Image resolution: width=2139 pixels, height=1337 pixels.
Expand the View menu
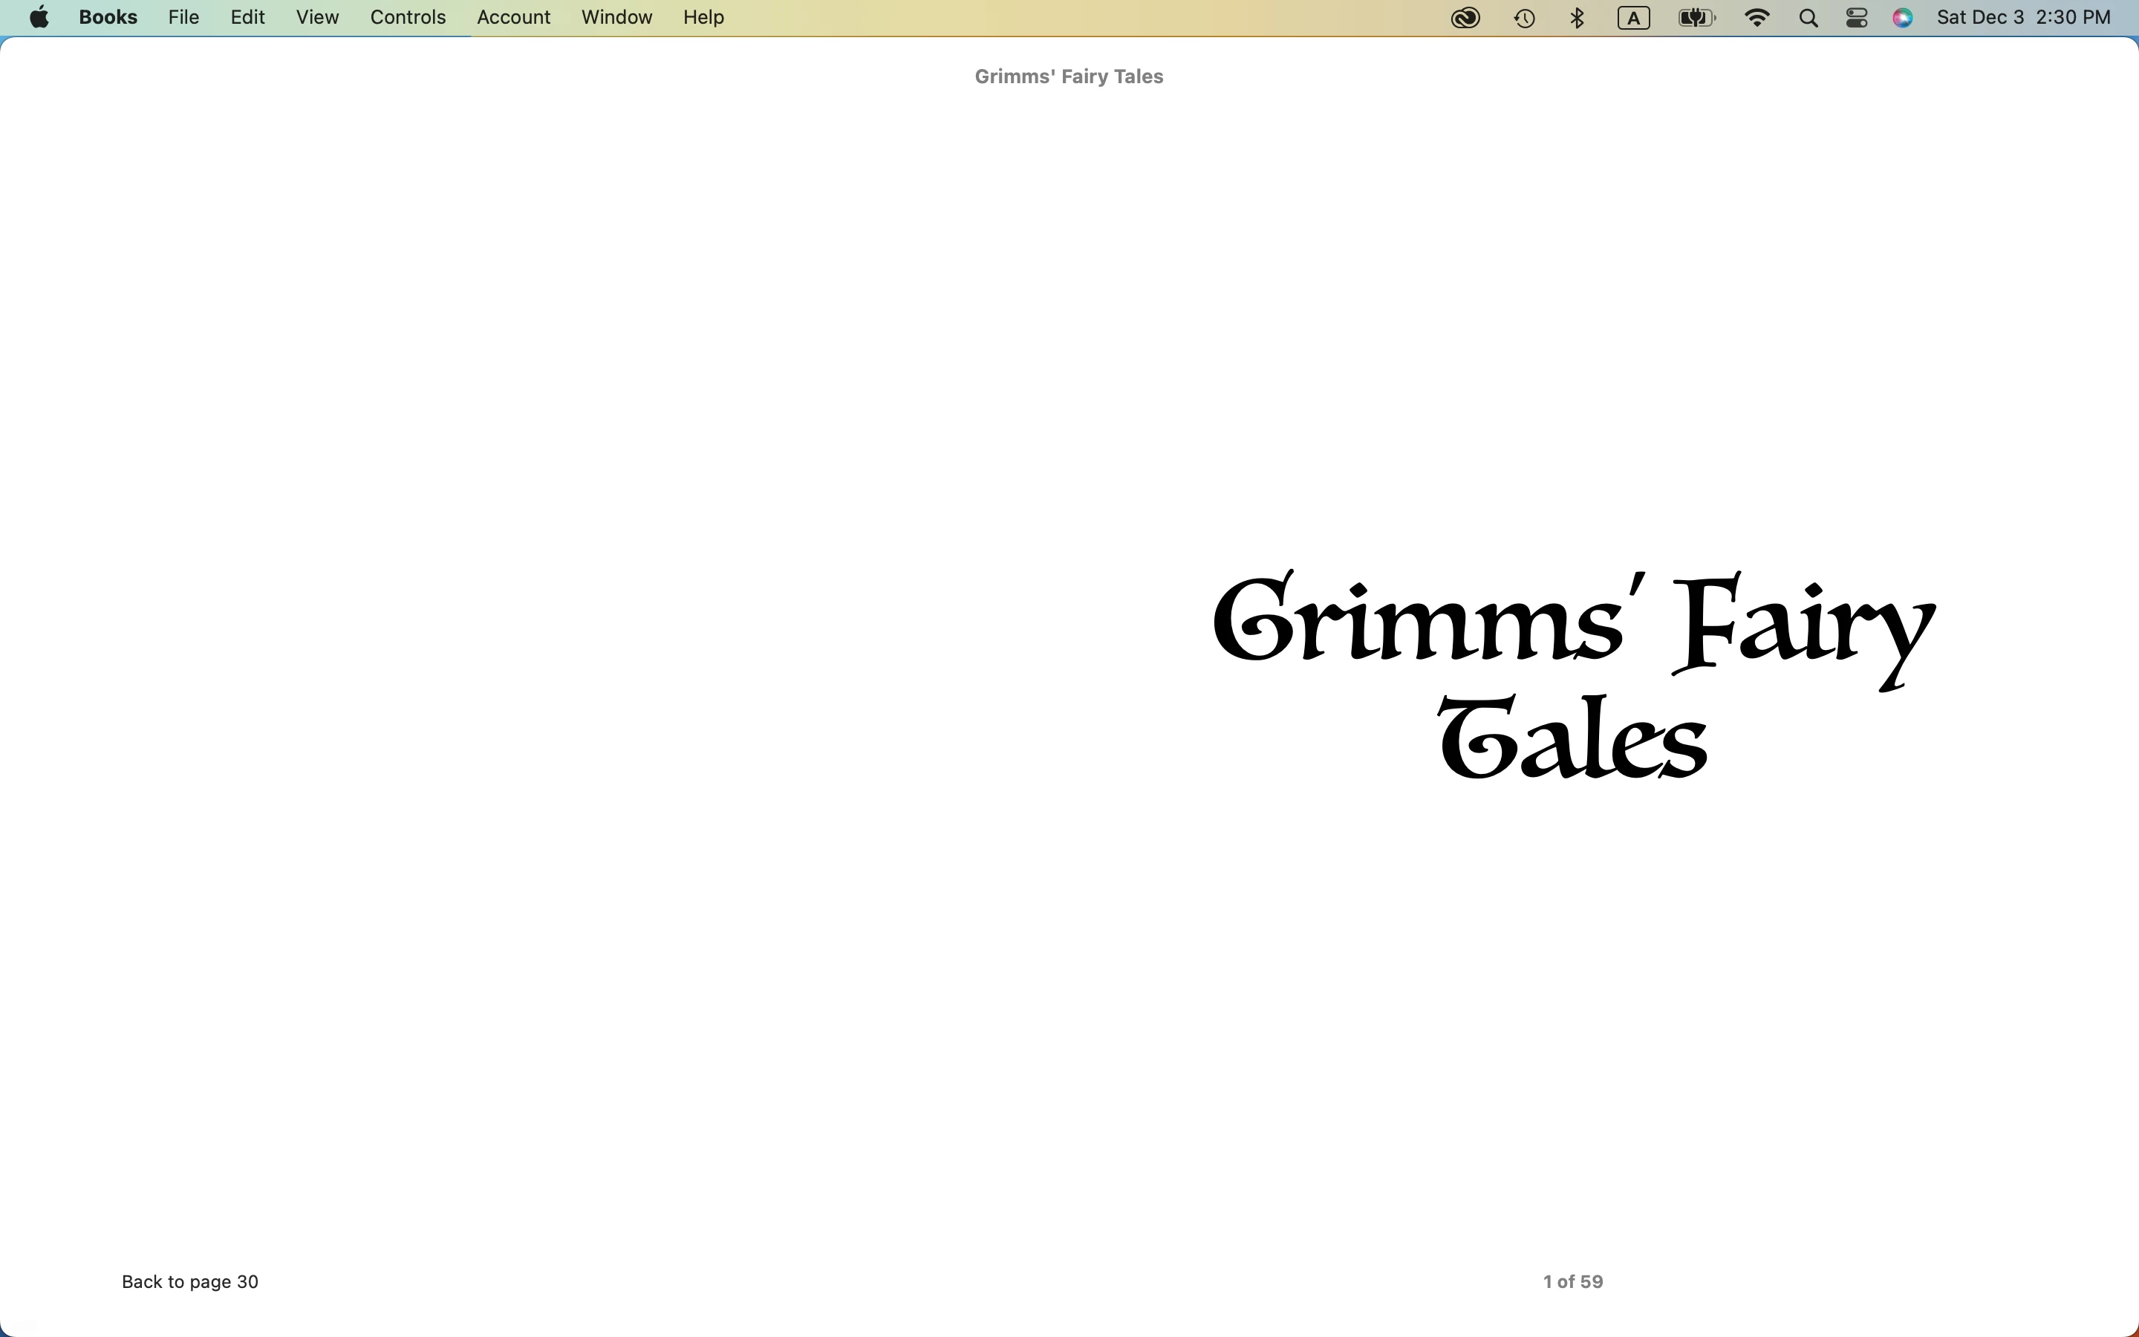(x=317, y=18)
